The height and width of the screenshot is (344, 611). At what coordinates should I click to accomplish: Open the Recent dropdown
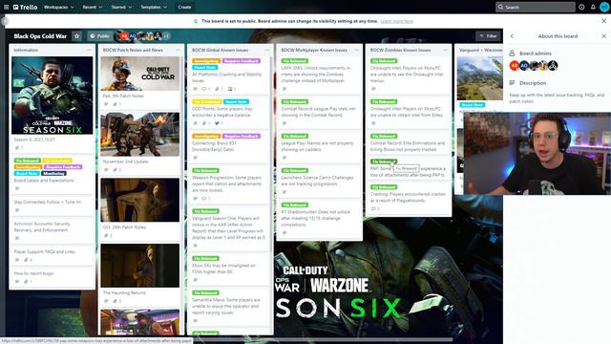pos(93,7)
